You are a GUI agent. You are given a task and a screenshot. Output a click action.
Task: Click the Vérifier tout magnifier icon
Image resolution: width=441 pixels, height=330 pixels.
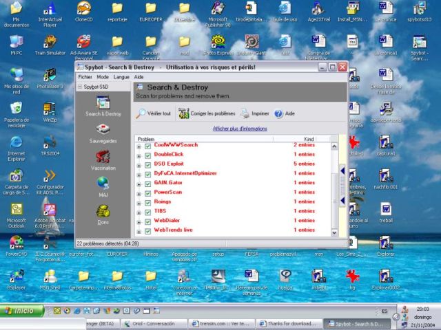[x=141, y=113]
